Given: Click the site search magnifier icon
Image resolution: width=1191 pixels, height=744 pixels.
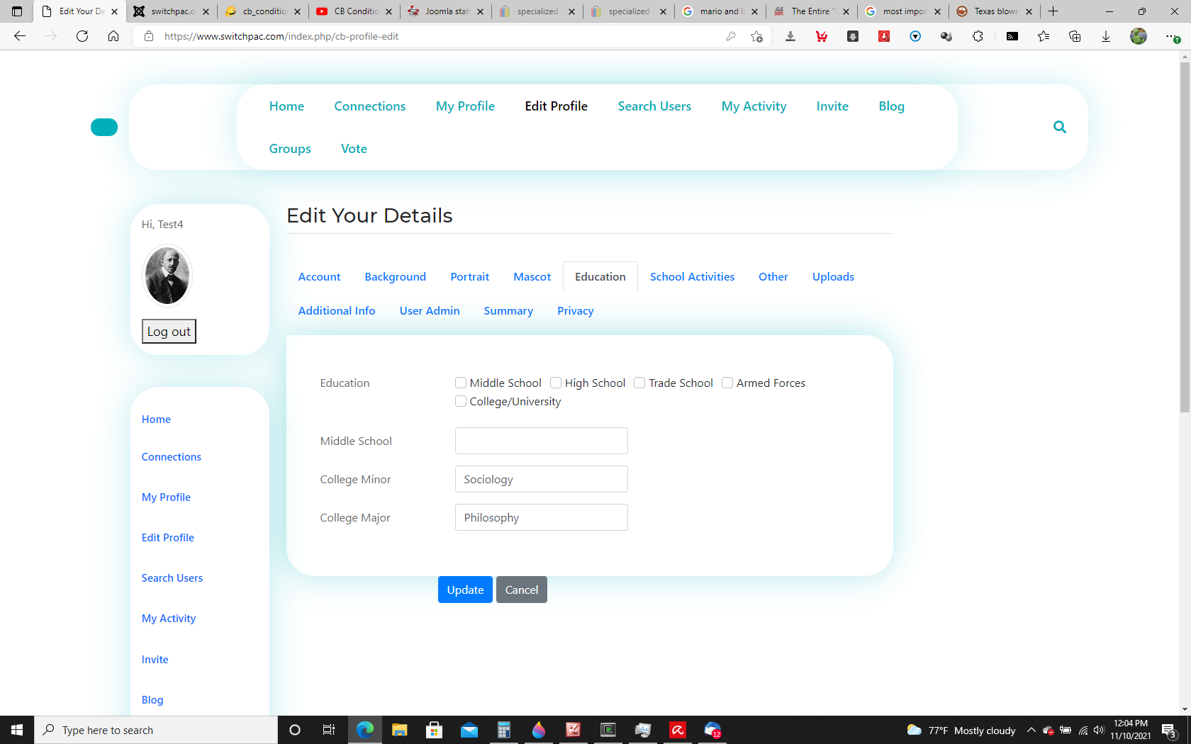Looking at the screenshot, I should point(1060,127).
